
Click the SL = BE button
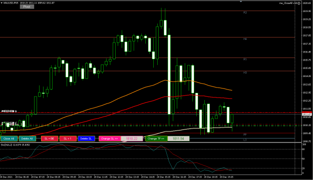point(50,138)
